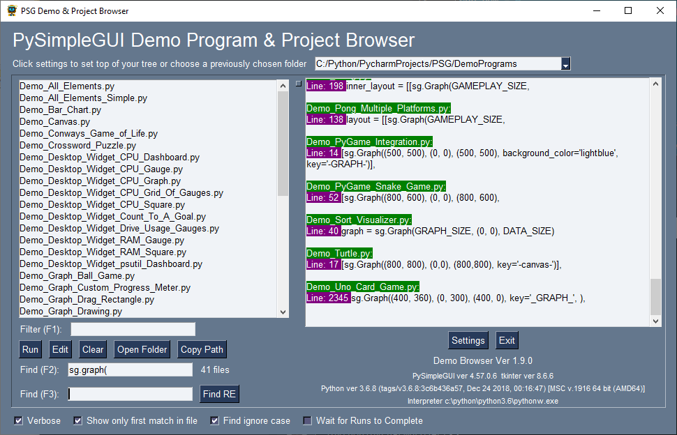
Task: Click Demo_PyGame_Snake_Game.py result heading
Action: [376, 186]
